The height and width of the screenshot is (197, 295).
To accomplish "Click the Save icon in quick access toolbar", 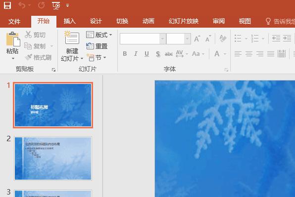I will [7, 5].
